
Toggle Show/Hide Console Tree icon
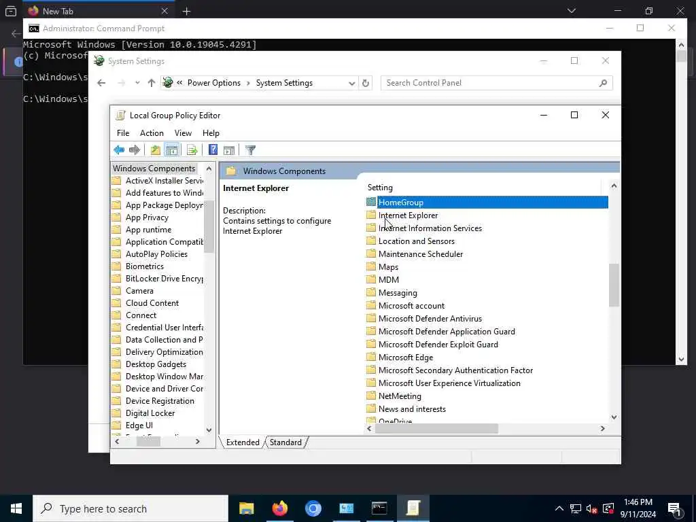pyautogui.click(x=172, y=150)
